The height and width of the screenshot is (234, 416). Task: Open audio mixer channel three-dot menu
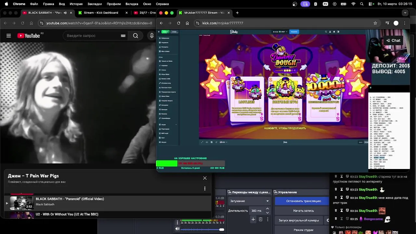click(177, 222)
